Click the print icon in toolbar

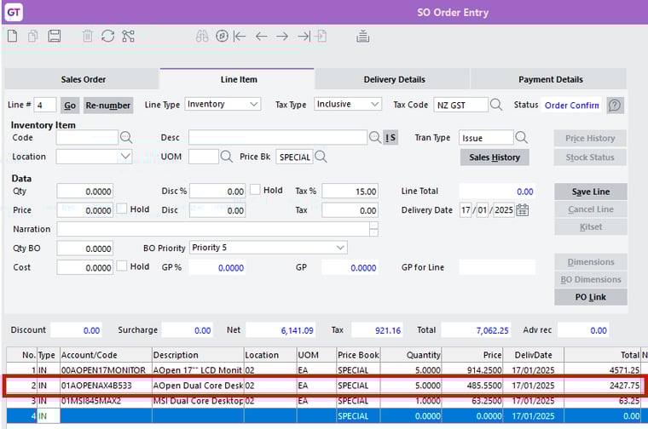[362, 36]
